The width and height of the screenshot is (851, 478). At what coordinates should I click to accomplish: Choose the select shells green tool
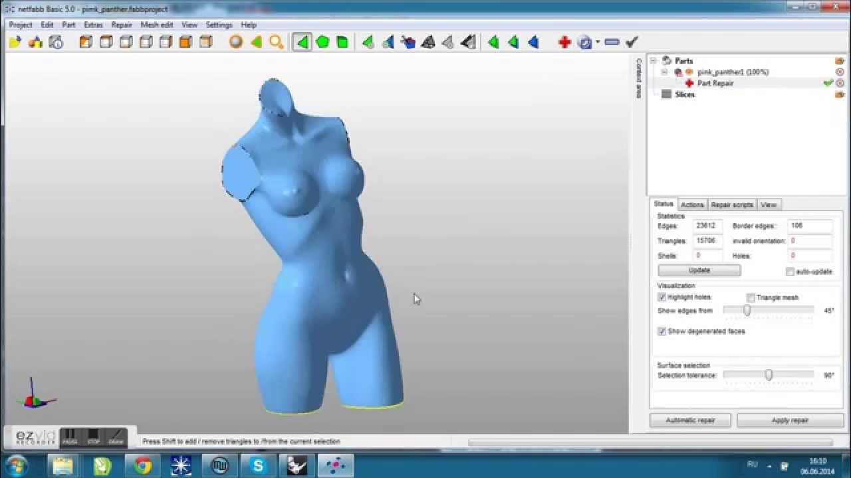point(342,42)
